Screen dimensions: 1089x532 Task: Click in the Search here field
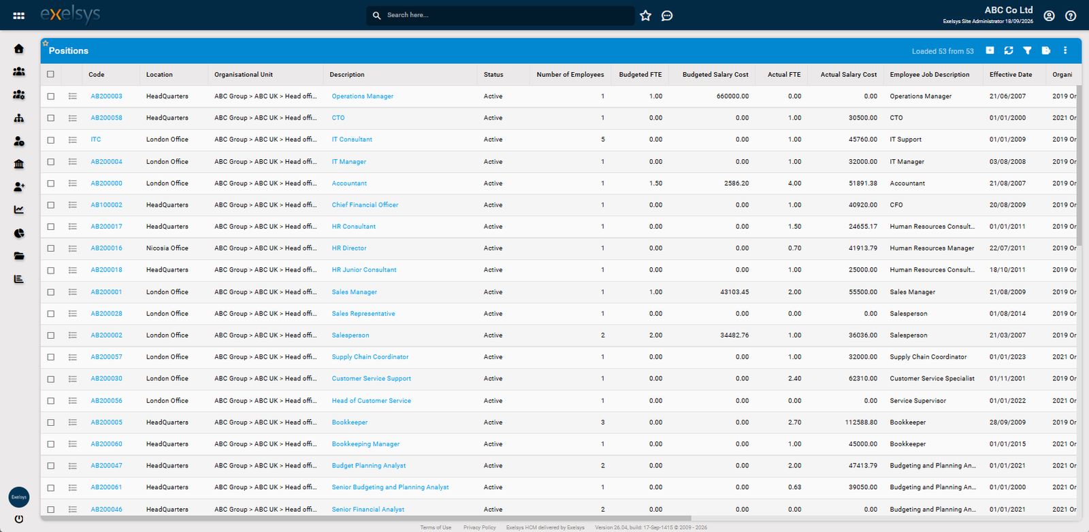(x=500, y=16)
